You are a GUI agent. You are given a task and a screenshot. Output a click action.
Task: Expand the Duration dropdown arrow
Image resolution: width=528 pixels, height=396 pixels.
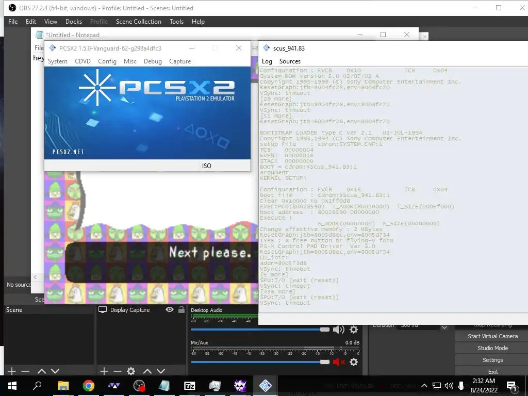click(444, 326)
